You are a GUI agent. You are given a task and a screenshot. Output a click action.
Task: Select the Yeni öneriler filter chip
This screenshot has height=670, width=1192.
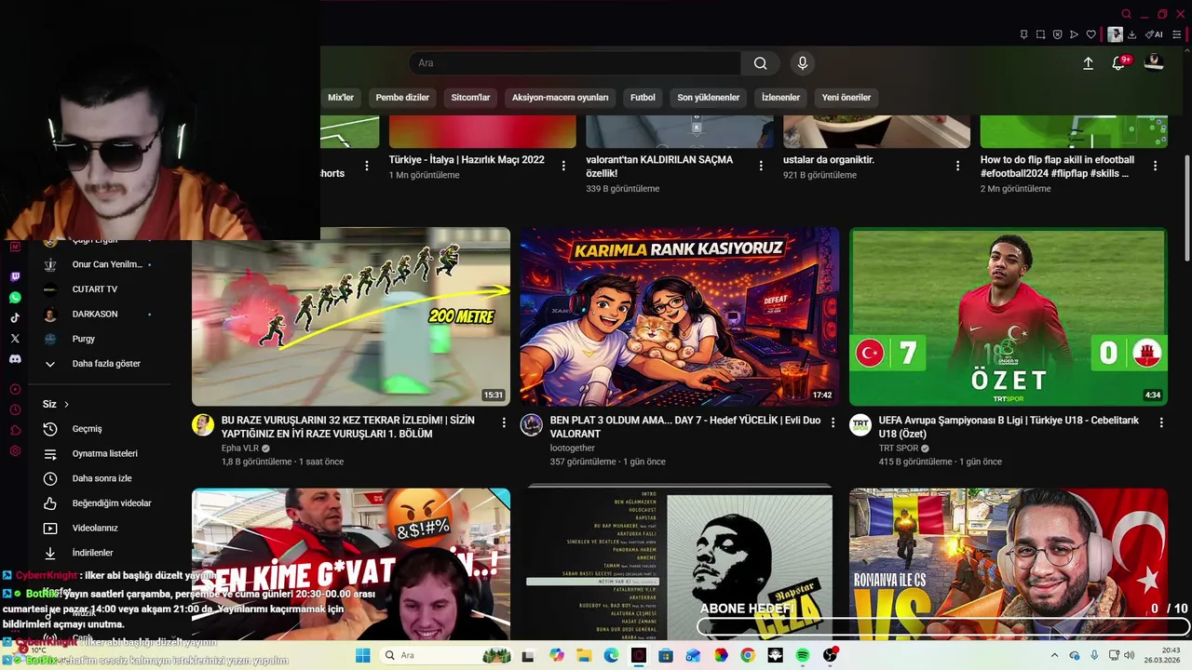coord(847,98)
